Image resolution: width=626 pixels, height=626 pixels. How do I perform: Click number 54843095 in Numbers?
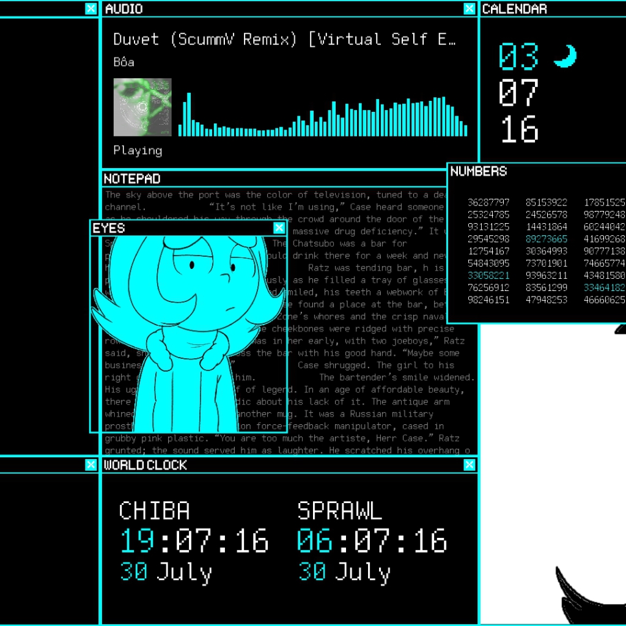point(488,263)
